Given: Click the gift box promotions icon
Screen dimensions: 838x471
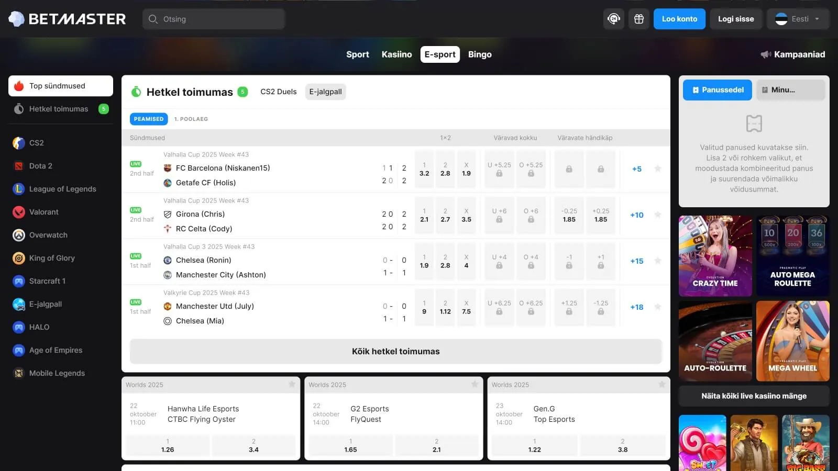Looking at the screenshot, I should coord(638,19).
